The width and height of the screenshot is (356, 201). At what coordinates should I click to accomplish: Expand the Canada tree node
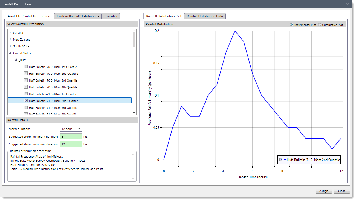[10, 32]
